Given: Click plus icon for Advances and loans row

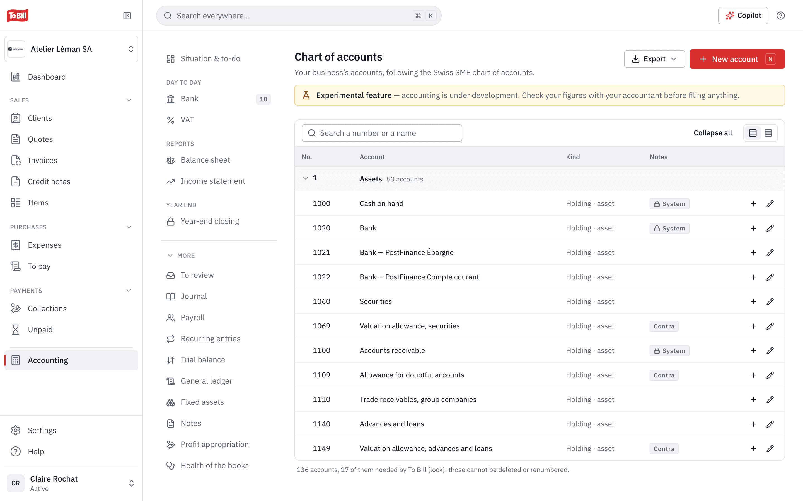Looking at the screenshot, I should (753, 424).
